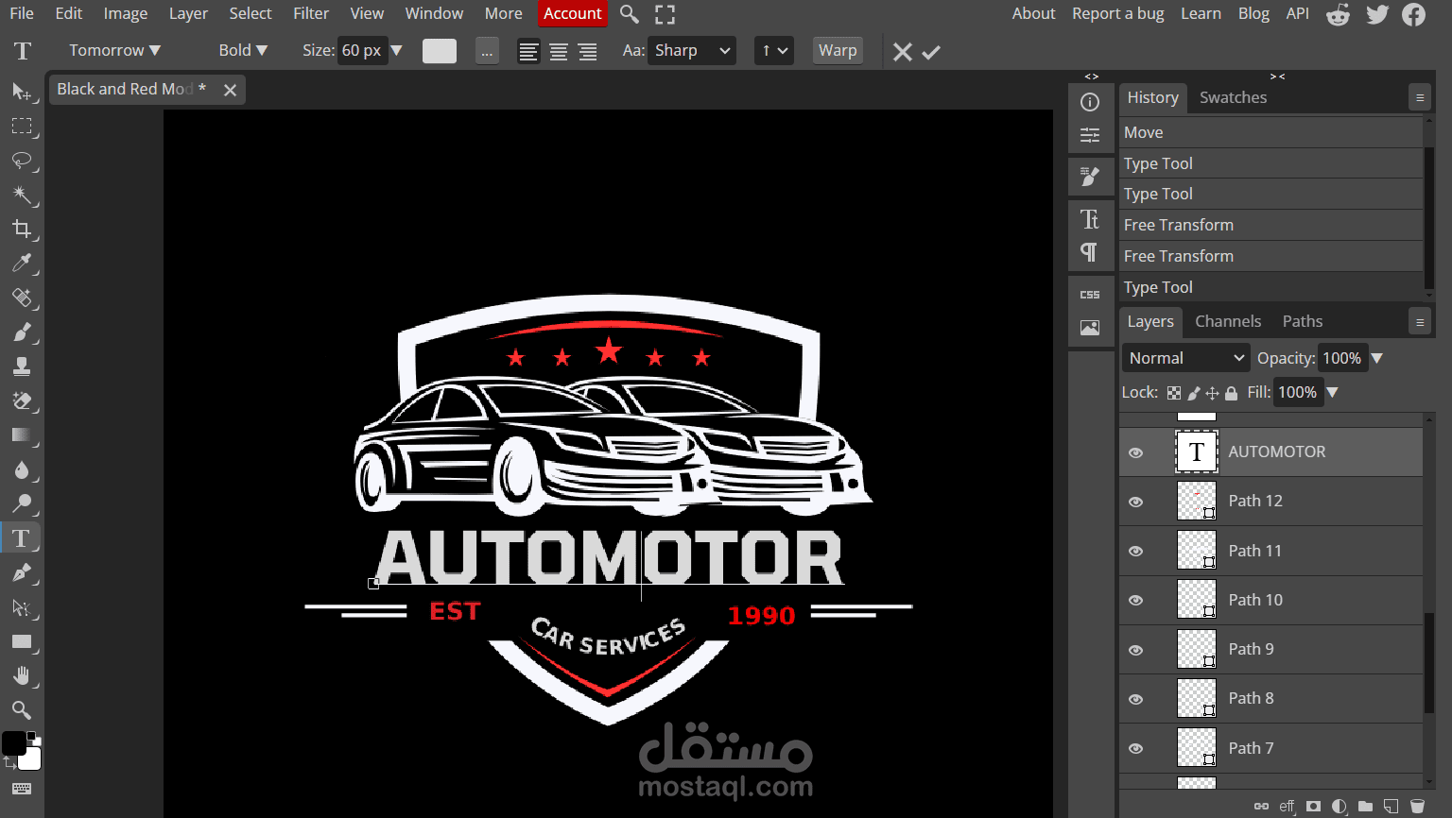This screenshot has height=818, width=1452.
Task: Open the Tomorrow font family dropdown
Action: 114,51
